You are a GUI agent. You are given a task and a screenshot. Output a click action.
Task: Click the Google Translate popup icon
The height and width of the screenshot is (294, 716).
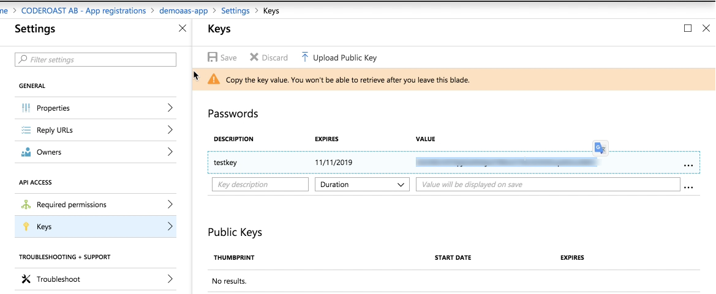click(x=600, y=148)
